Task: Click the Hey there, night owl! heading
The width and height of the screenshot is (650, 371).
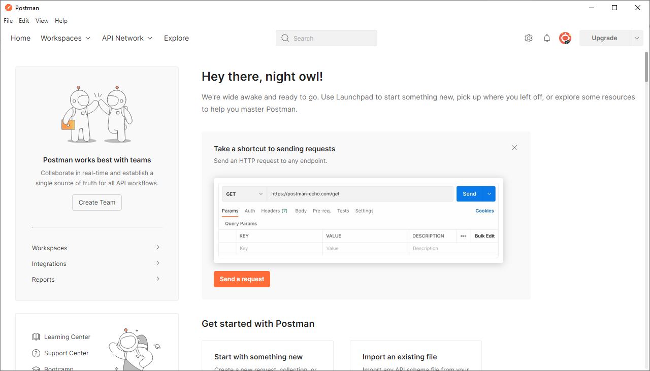Action: [262, 77]
